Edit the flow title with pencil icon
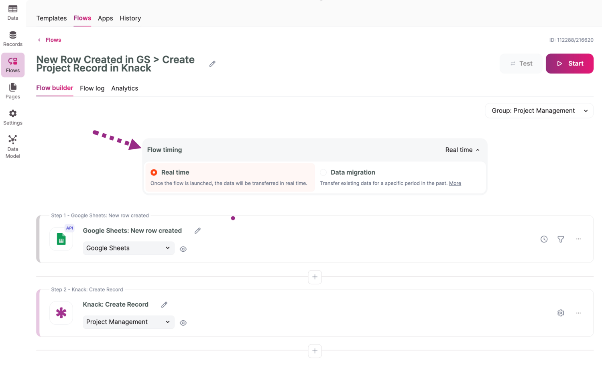The width and height of the screenshot is (602, 389). pyautogui.click(x=212, y=64)
